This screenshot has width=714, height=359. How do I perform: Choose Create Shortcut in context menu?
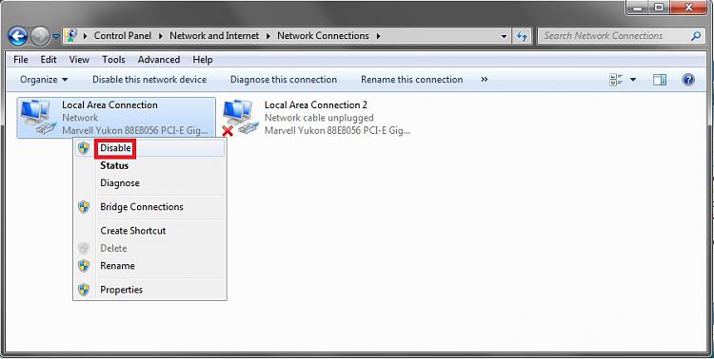point(149,231)
